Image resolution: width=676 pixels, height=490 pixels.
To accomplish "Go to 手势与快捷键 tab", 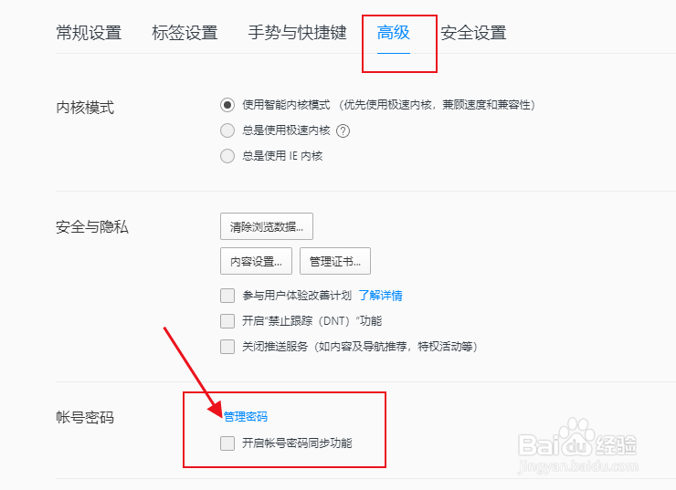I will point(297,33).
